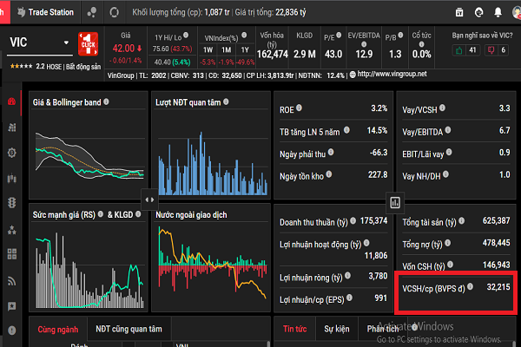Switch to the Tin tức tab
Screen dimensions: 521x347
[x=294, y=329]
